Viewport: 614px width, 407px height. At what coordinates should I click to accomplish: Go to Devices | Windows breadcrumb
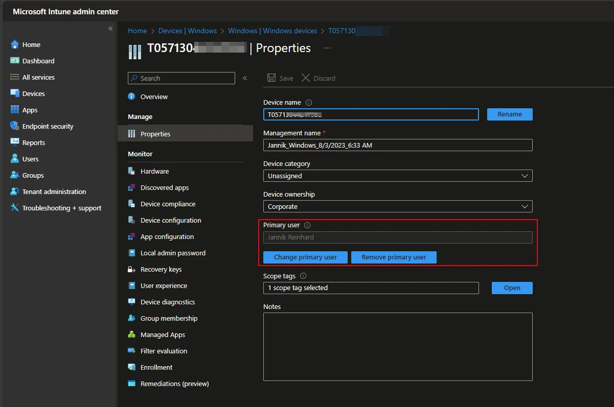(x=188, y=31)
